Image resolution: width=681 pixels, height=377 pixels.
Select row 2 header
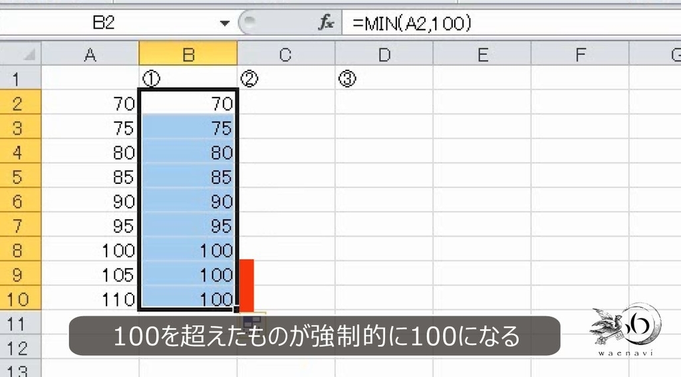tap(21, 102)
